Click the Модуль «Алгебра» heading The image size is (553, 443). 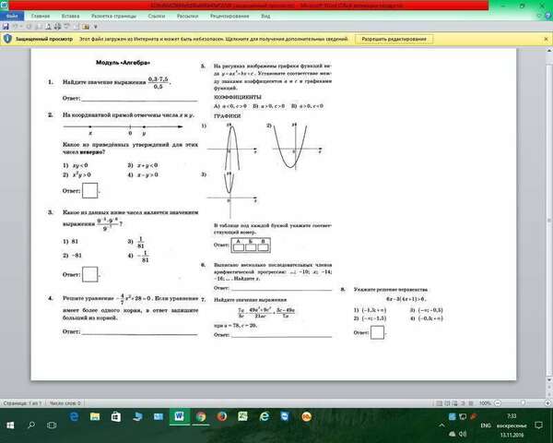click(123, 63)
